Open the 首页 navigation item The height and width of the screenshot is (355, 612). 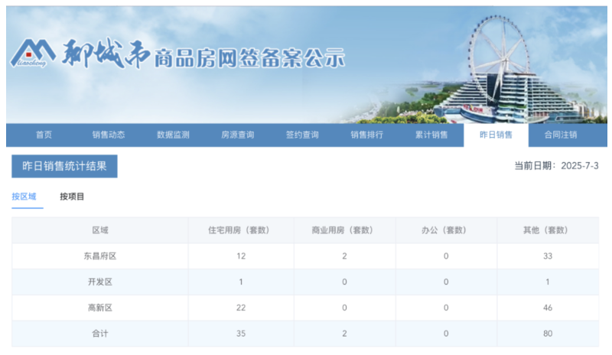coord(44,135)
